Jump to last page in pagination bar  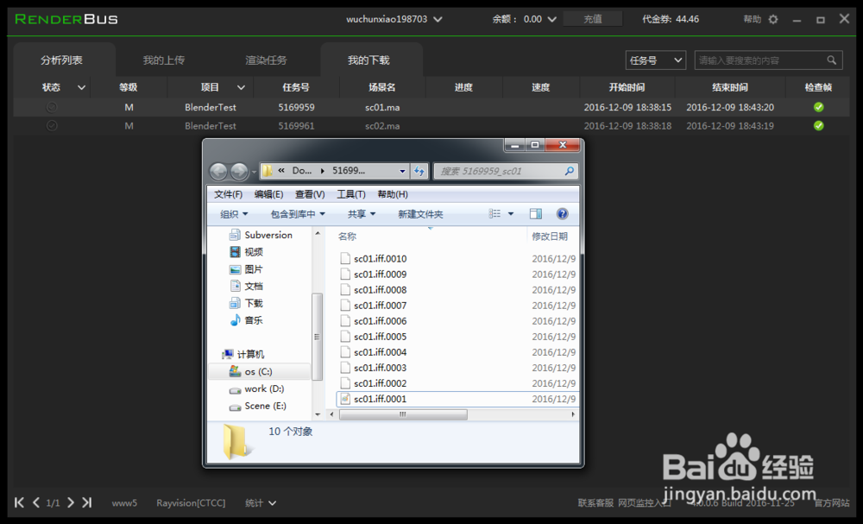pyautogui.click(x=86, y=502)
